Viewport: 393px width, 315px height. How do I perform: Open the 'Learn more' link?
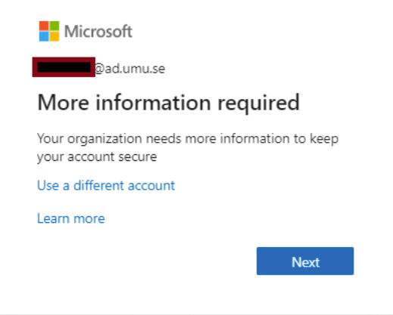71,218
